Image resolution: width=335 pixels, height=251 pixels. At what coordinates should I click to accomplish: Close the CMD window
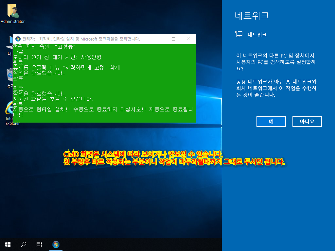pos(188,39)
